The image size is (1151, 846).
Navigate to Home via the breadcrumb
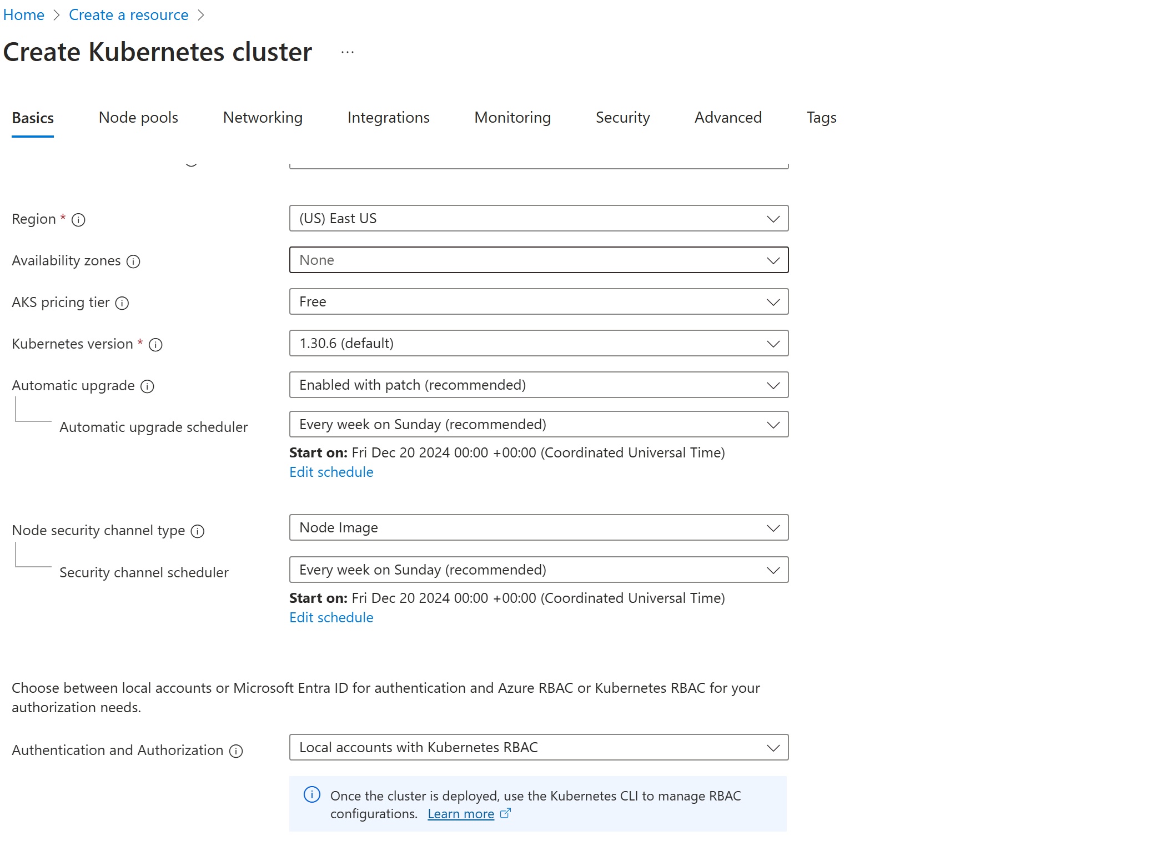tap(23, 14)
